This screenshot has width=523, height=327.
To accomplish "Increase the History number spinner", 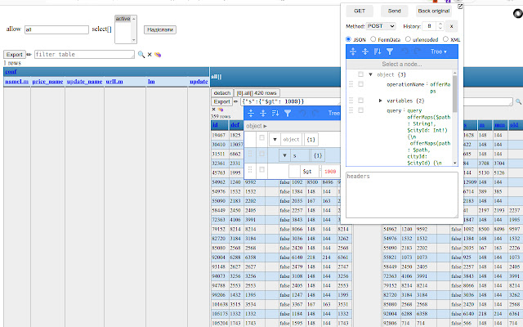I will (440, 24).
